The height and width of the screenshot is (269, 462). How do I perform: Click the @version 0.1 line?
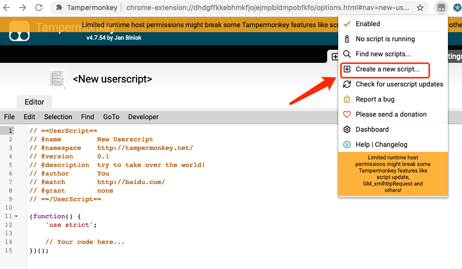pyautogui.click(x=69, y=156)
